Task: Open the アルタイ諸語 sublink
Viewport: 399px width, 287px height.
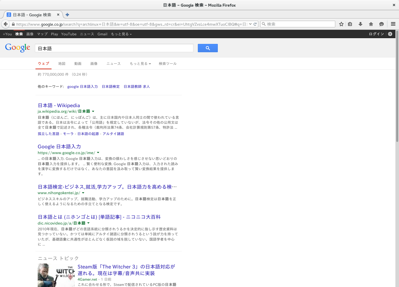Action: point(113,134)
